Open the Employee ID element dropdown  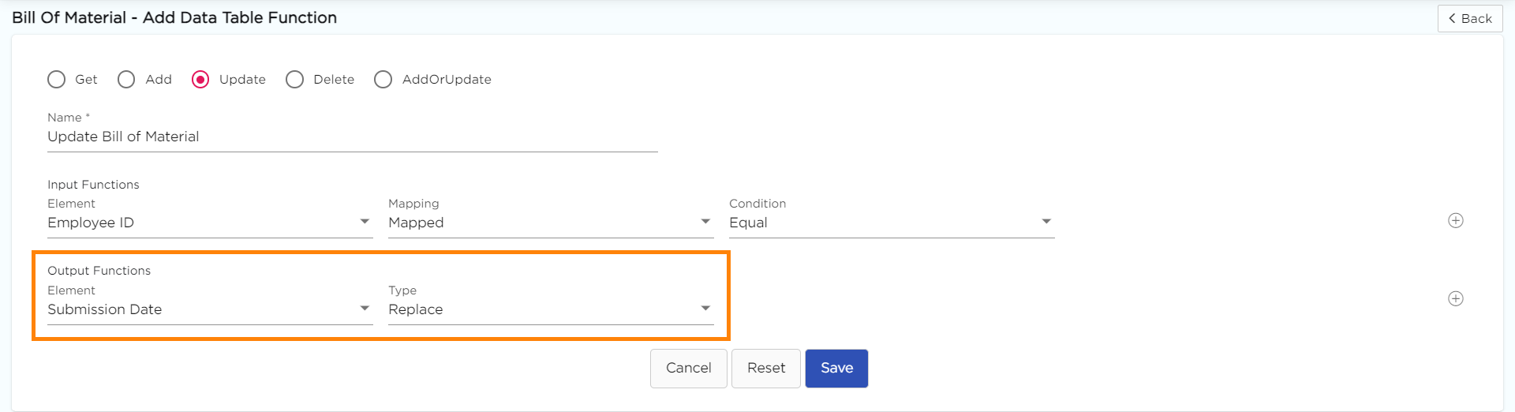point(209,223)
